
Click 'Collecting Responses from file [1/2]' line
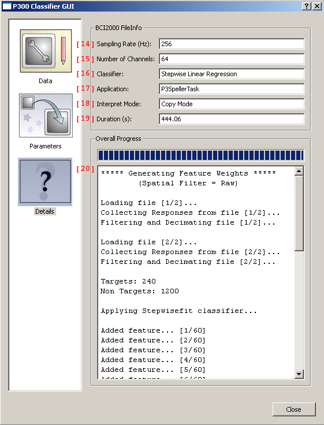click(190, 212)
